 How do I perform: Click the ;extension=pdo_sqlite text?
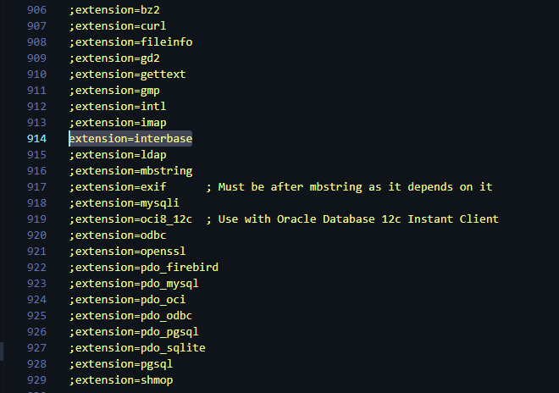pyautogui.click(x=137, y=347)
